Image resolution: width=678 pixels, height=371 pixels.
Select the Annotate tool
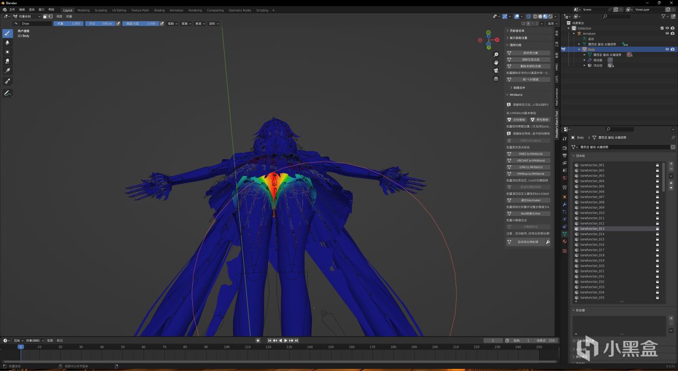[7, 93]
